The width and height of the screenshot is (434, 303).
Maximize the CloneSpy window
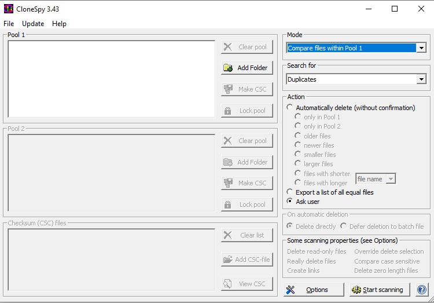(395, 9)
